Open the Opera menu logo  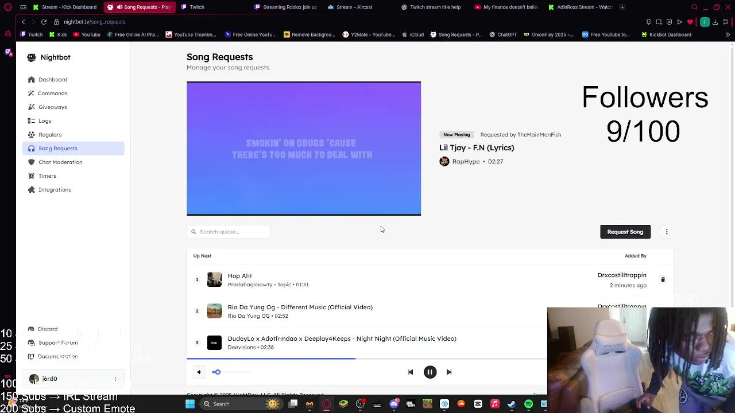(x=8, y=7)
